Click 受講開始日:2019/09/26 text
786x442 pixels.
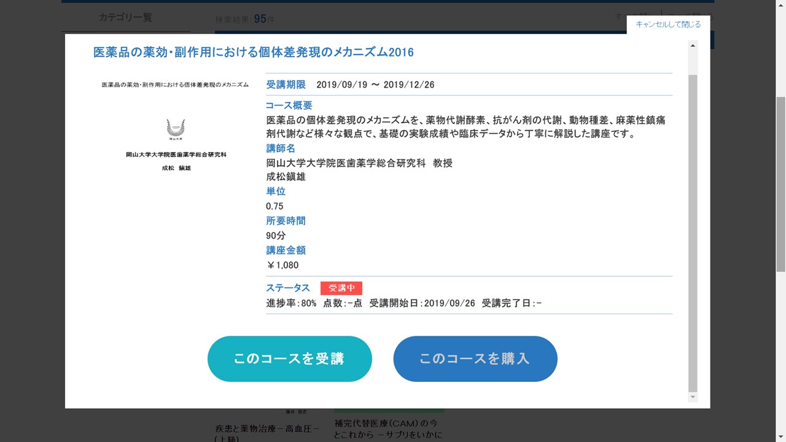point(422,303)
